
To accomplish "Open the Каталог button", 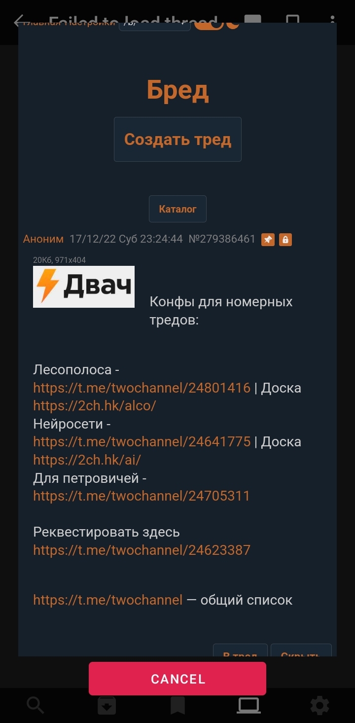I will (177, 209).
